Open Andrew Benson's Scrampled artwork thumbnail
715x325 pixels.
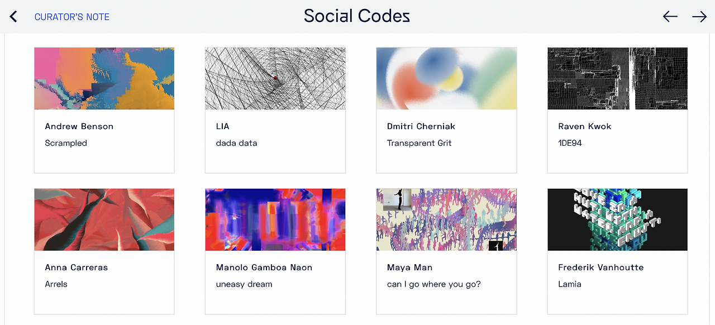coord(104,78)
